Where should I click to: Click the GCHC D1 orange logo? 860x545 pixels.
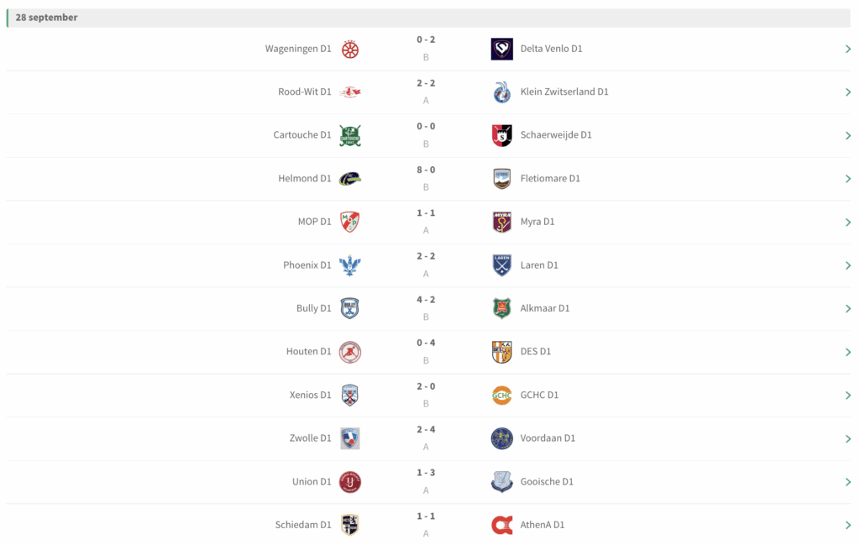click(501, 396)
